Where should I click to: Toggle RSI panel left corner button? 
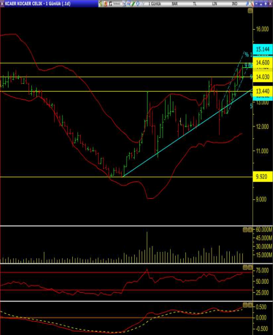pos(245,267)
